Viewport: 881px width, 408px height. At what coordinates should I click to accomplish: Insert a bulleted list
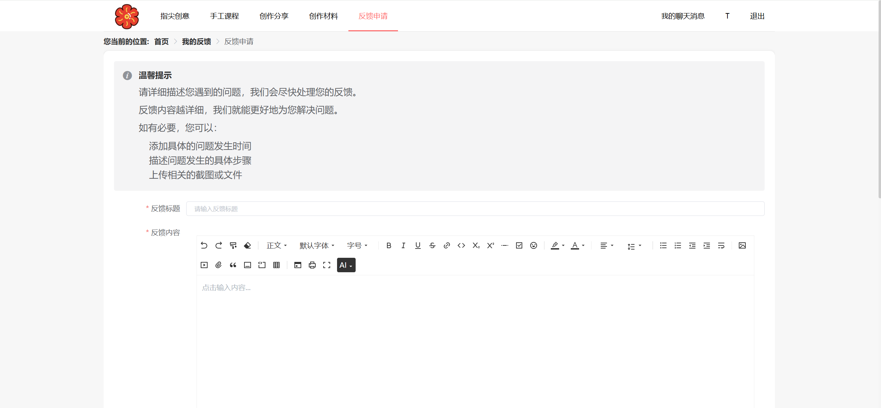point(663,245)
